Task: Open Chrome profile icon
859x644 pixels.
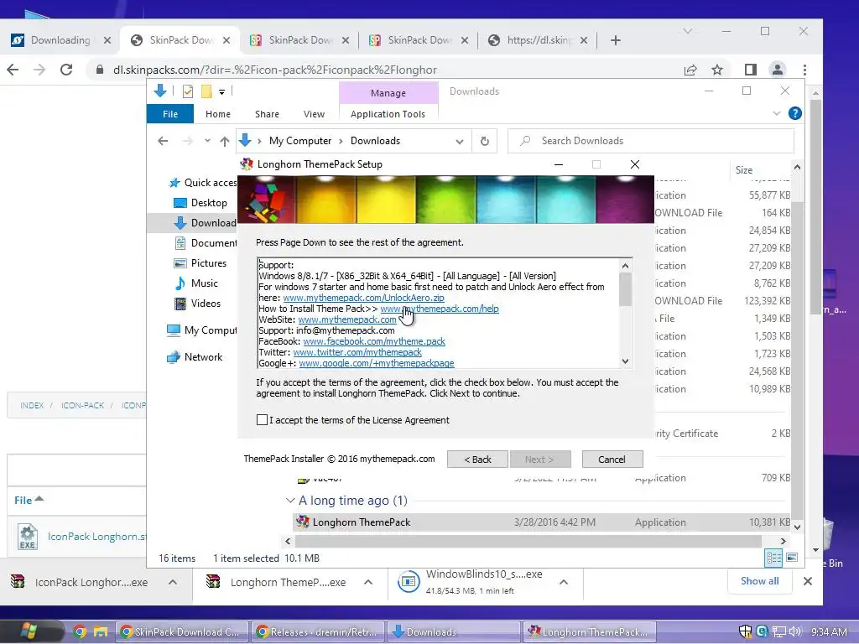Action: 777,70
